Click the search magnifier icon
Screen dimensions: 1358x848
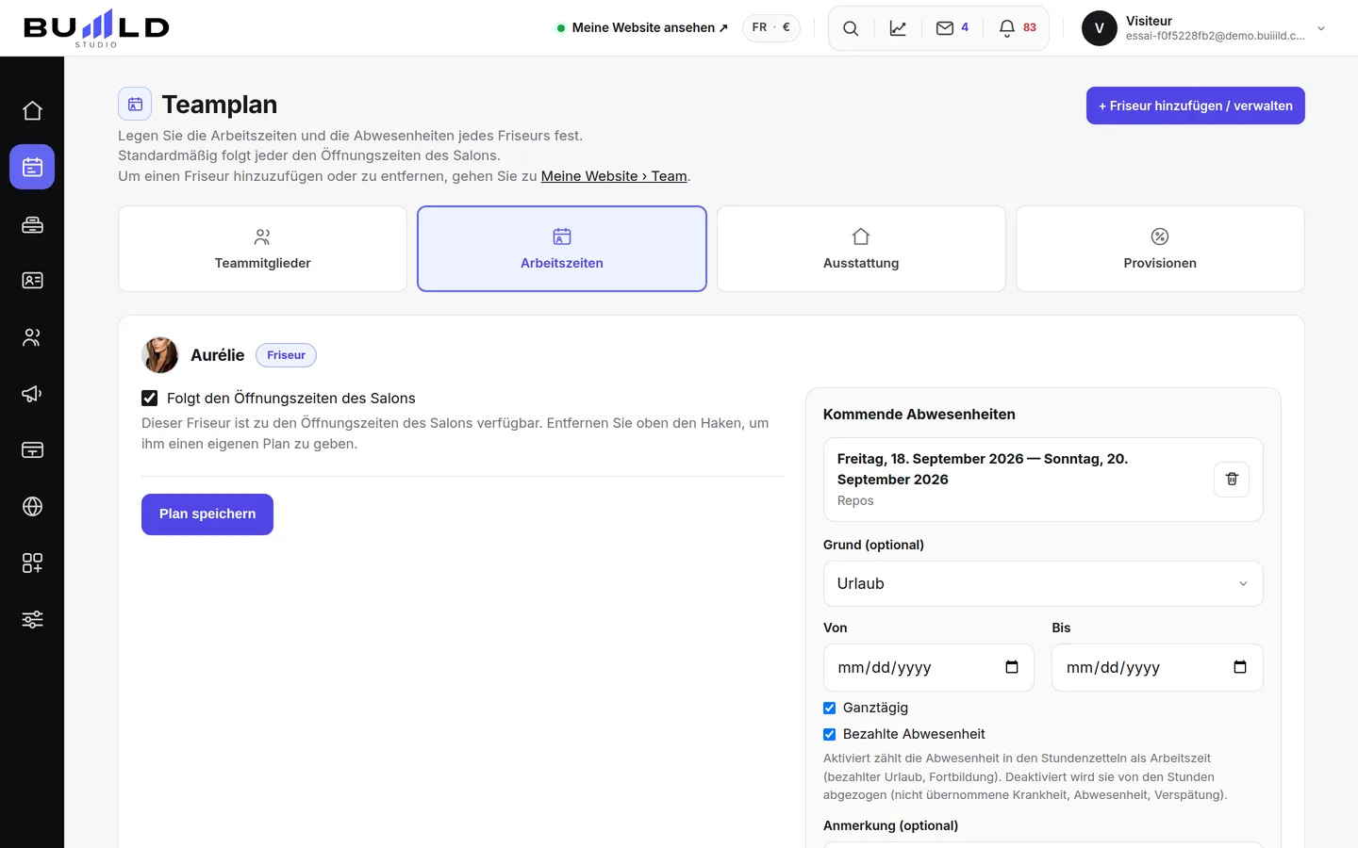pyautogui.click(x=851, y=28)
